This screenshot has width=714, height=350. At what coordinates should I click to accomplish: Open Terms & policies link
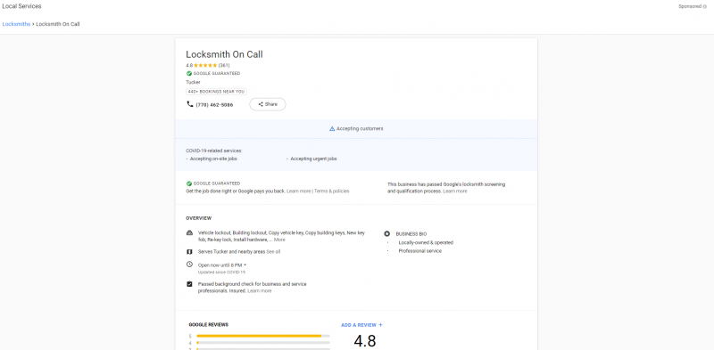pos(331,191)
